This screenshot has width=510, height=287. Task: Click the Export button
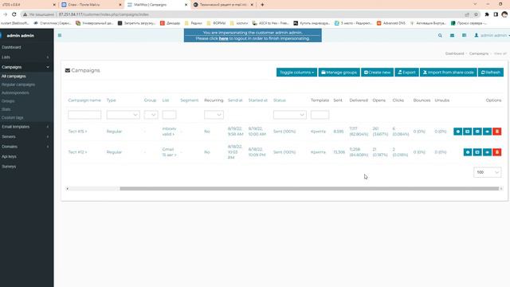tap(406, 73)
